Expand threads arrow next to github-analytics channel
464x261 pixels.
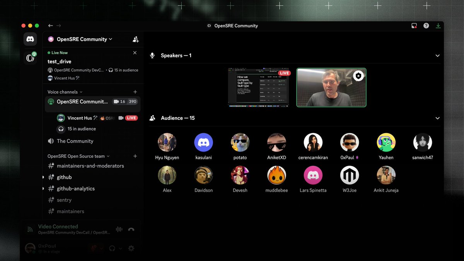click(x=43, y=189)
